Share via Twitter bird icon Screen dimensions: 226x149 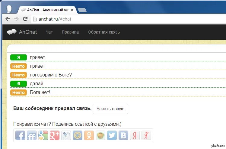coord(112,135)
